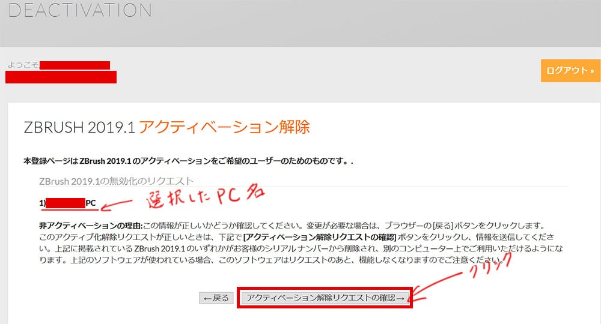Select the listed PC name entry numbered 1)
The image size is (601, 324).
[67, 203]
